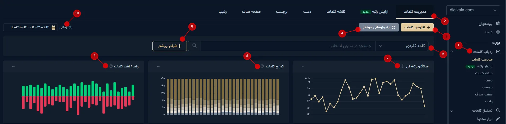The height and width of the screenshot is (124, 506).
Task: Switch to the مدیریت کلمات tab
Action: pos(415,12)
